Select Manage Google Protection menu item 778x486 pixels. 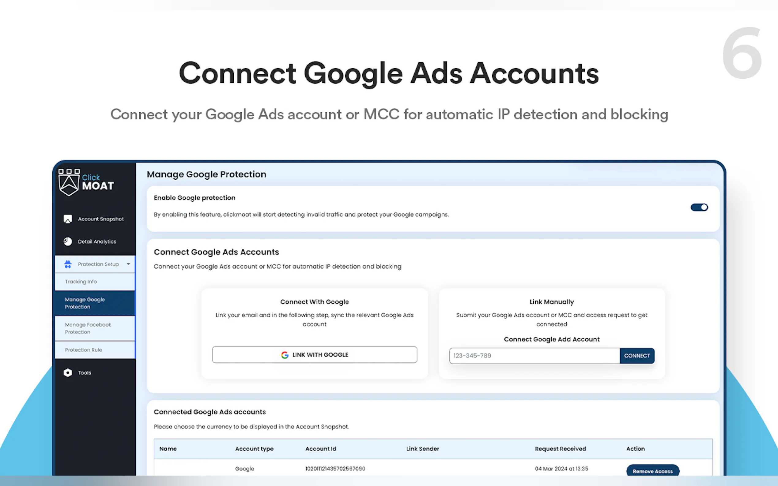pos(85,303)
